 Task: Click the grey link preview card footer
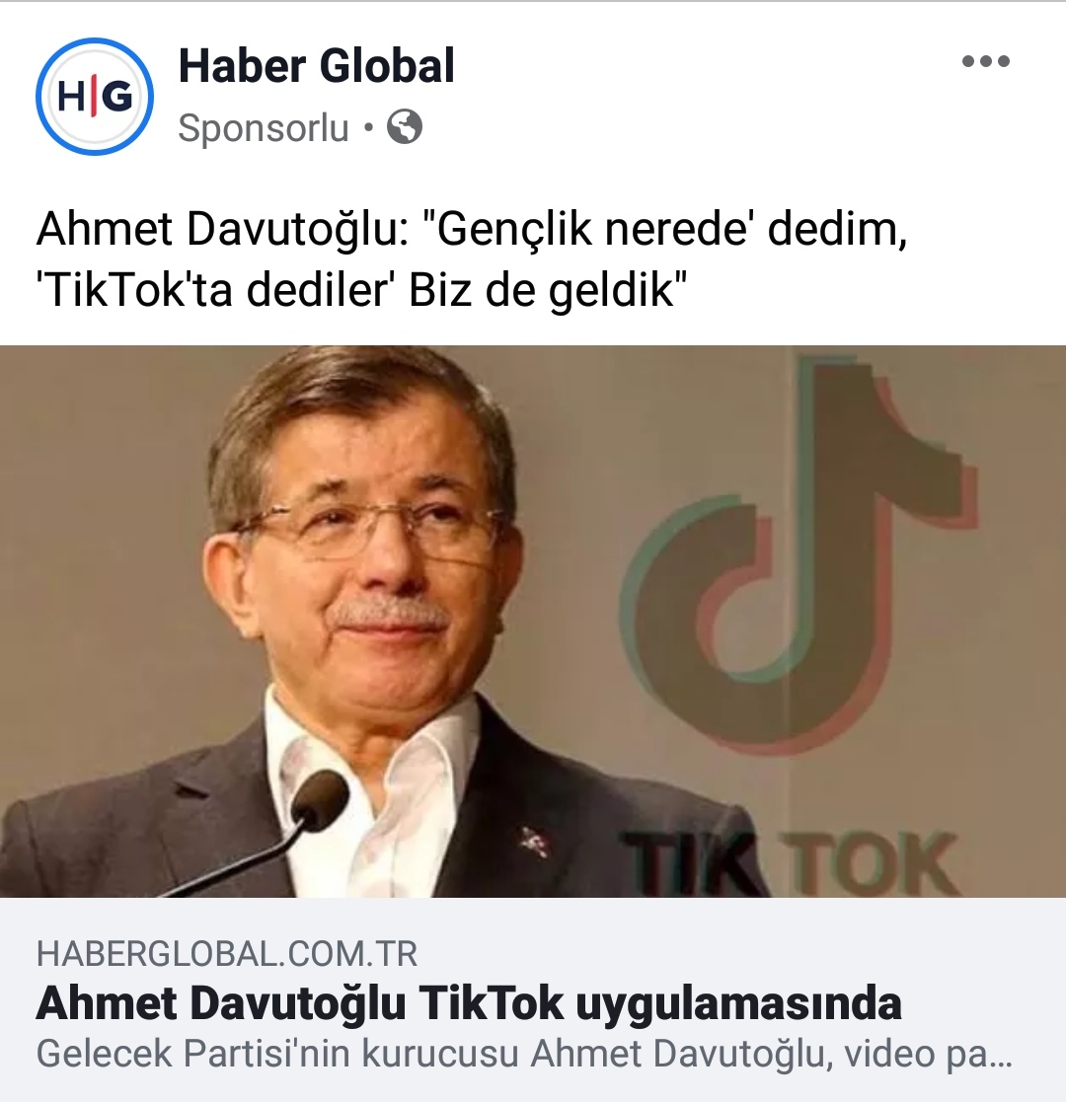(x=533, y=999)
